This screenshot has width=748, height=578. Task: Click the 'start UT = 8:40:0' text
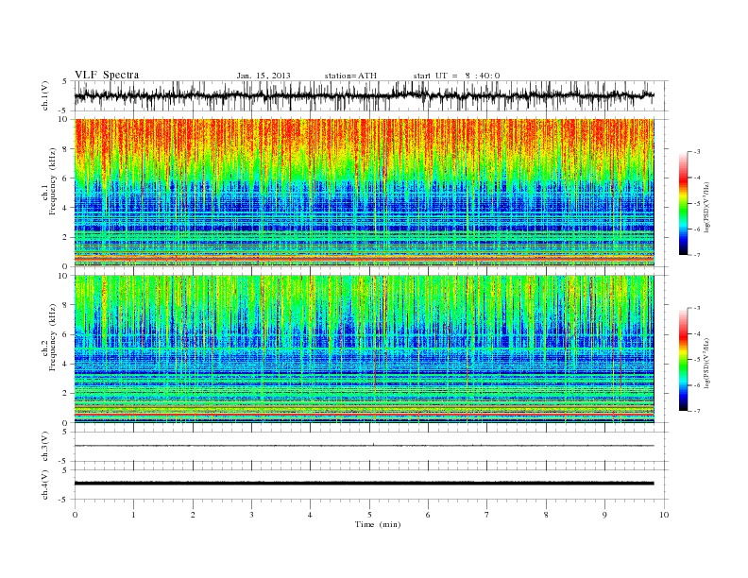point(456,76)
